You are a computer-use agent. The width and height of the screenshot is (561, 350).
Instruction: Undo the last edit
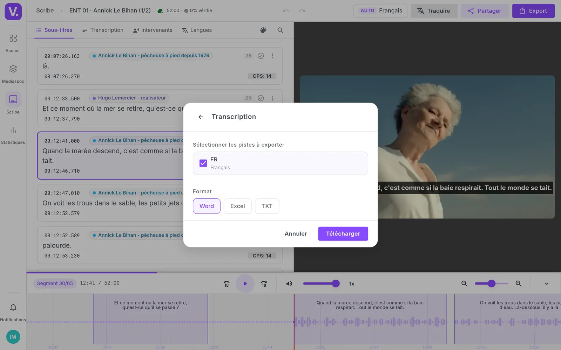[286, 11]
